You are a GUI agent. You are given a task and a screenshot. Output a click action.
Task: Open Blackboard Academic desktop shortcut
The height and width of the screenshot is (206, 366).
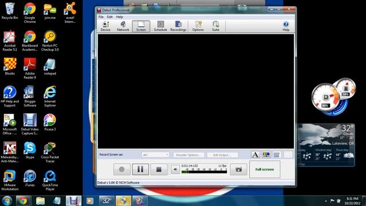(30, 41)
